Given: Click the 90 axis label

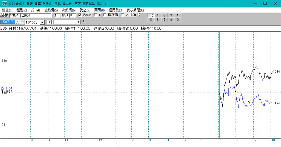Looking at the screenshot, I should pyautogui.click(x=3, y=125).
